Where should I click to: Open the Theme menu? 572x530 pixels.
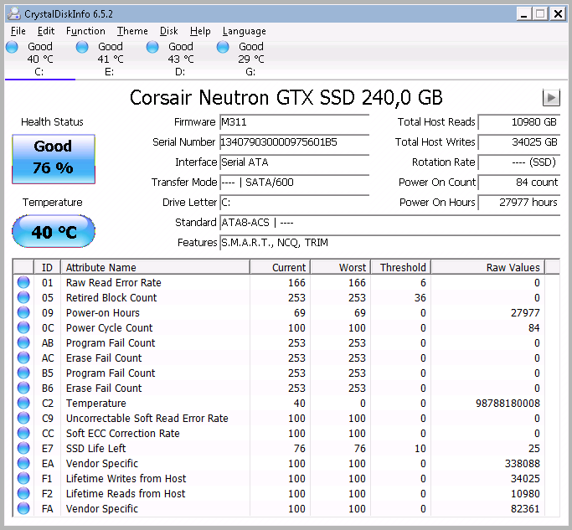[x=132, y=31]
